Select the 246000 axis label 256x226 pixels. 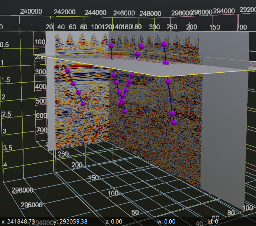124,13
